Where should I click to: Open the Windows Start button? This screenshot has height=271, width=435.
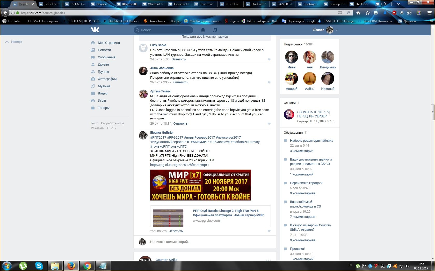coord(7,266)
